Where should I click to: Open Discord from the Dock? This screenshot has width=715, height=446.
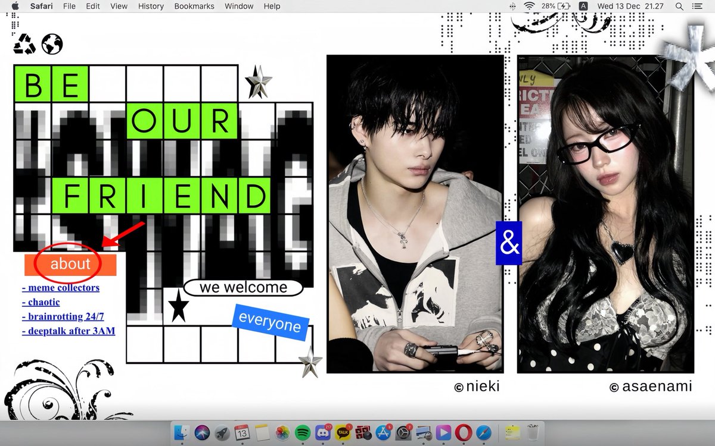[x=322, y=432]
